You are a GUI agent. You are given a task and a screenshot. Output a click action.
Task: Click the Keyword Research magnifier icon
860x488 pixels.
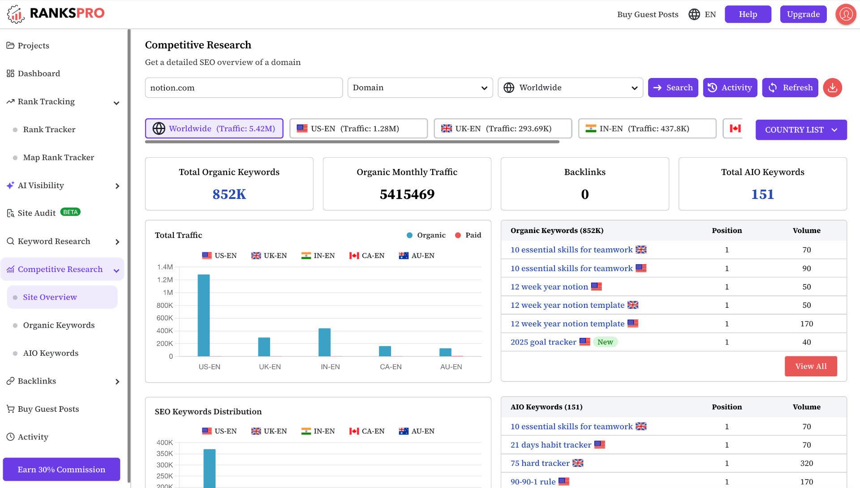tap(10, 241)
